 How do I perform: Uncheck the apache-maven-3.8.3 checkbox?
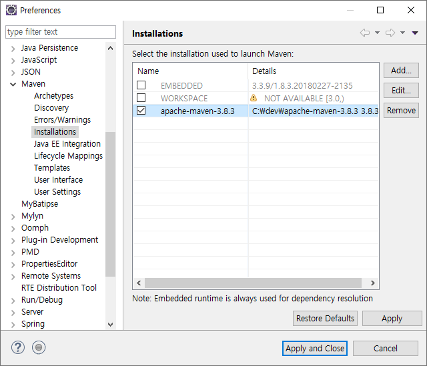[x=141, y=111]
